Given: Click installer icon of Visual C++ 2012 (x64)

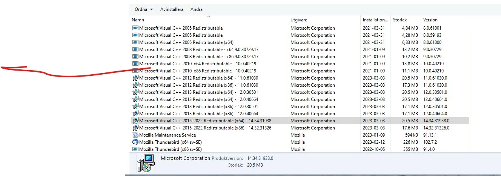Looking at the screenshot, I should (x=135, y=78).
